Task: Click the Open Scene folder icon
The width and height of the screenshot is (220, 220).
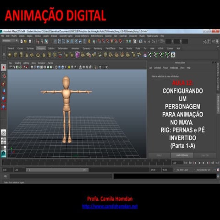Action: click(26, 41)
